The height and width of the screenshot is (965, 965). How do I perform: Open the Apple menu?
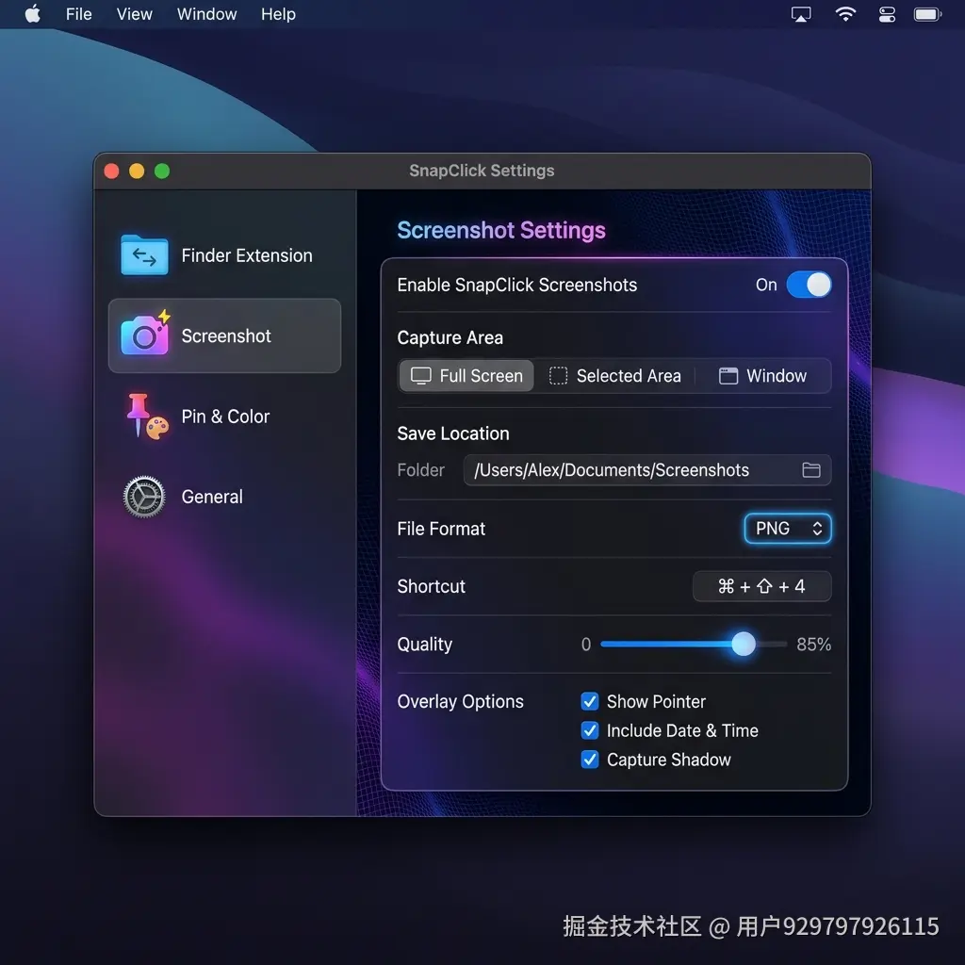pos(33,13)
